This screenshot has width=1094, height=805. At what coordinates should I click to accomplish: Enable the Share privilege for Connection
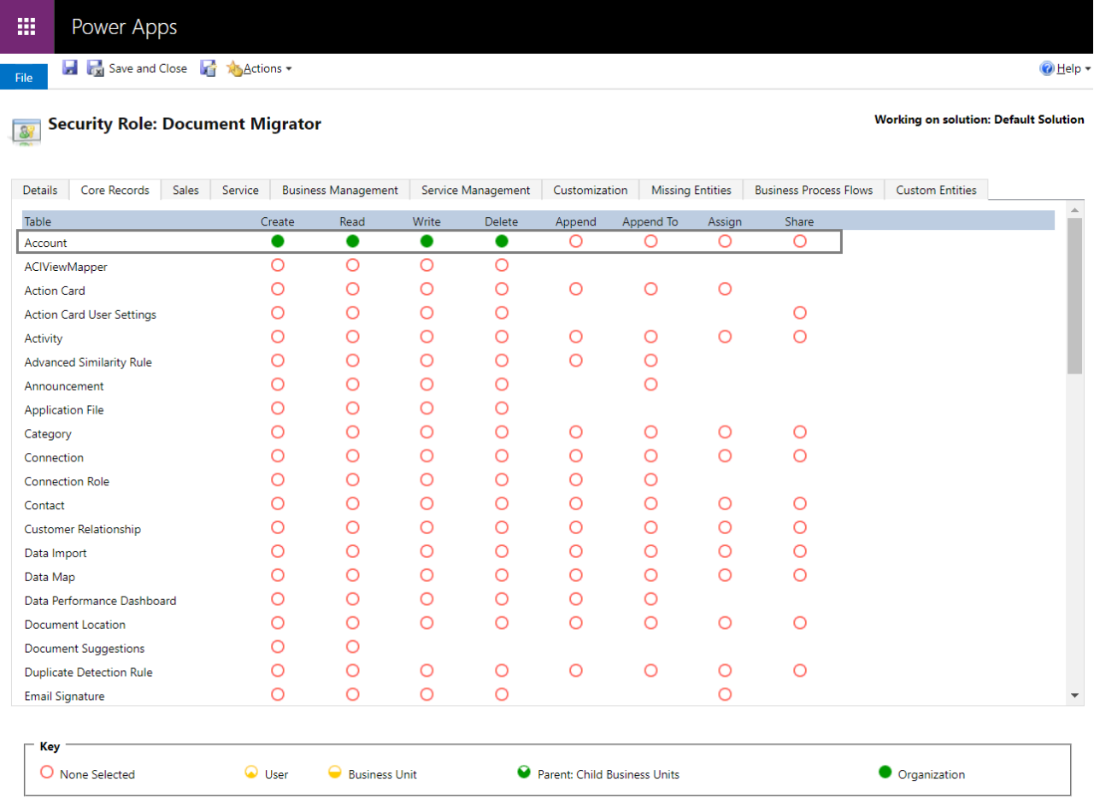pyautogui.click(x=799, y=455)
